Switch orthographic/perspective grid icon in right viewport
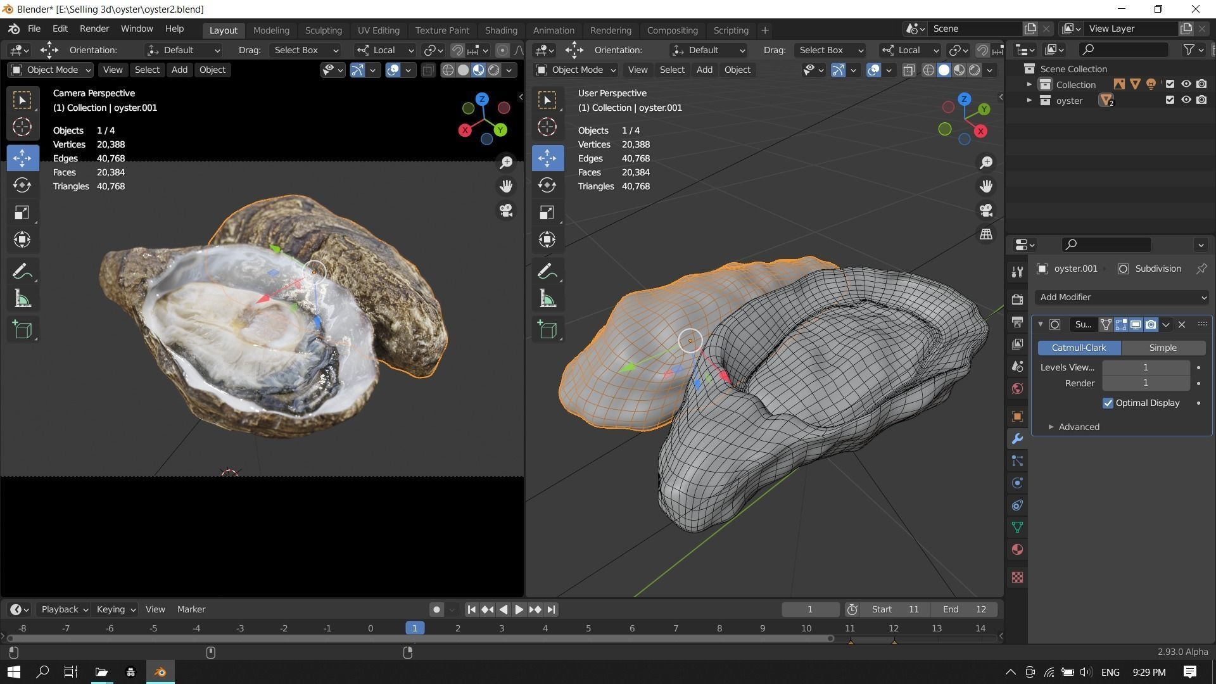 pos(986,234)
